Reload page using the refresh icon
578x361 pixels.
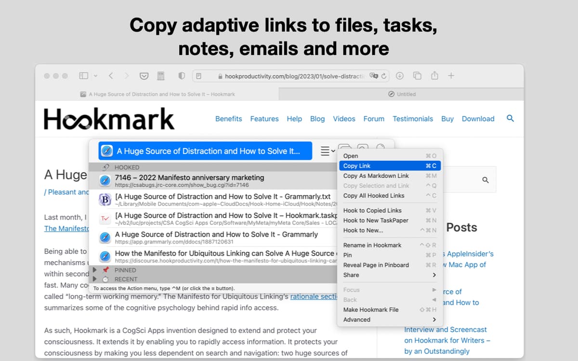tap(383, 76)
